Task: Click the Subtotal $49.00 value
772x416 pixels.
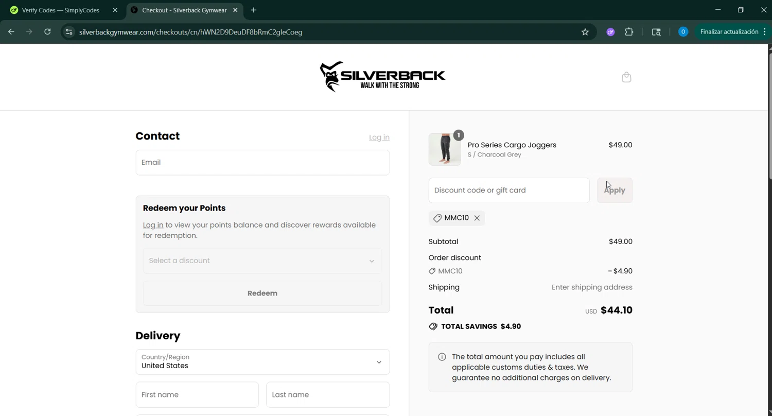Action: (620, 241)
